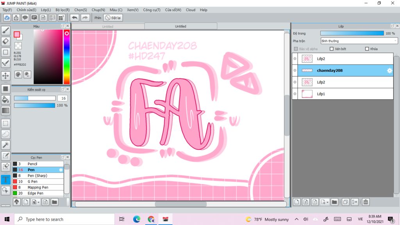Open the Cloud menu

(x=191, y=10)
